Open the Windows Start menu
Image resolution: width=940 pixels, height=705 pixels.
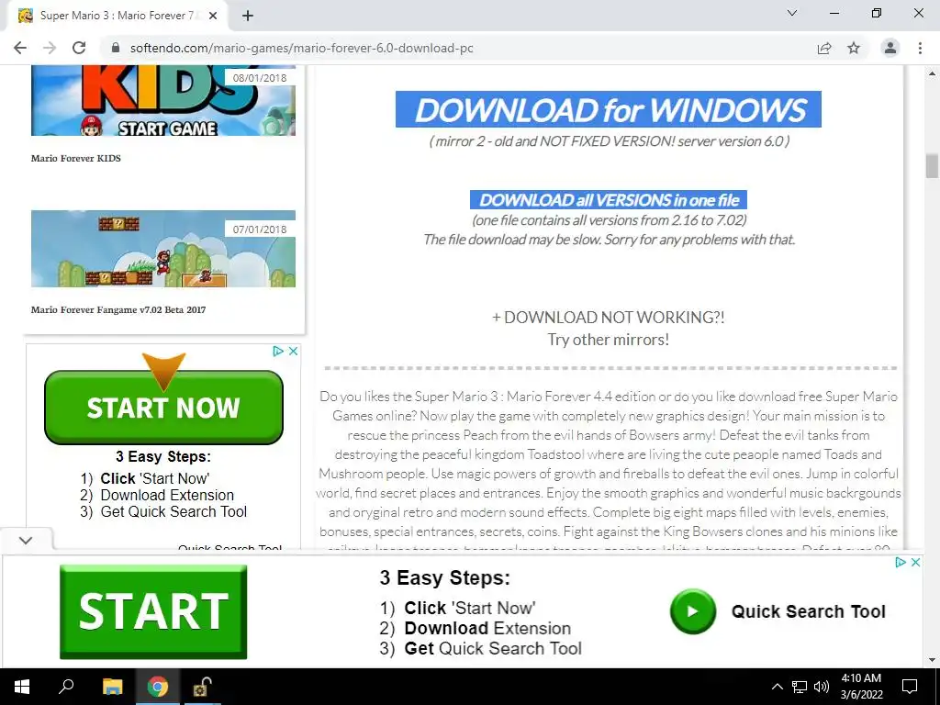22,687
